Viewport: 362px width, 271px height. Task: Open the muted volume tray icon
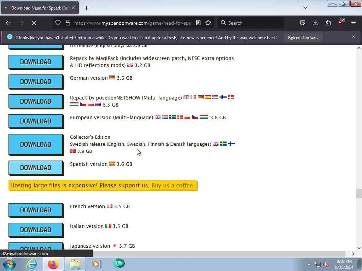[x=326, y=265]
